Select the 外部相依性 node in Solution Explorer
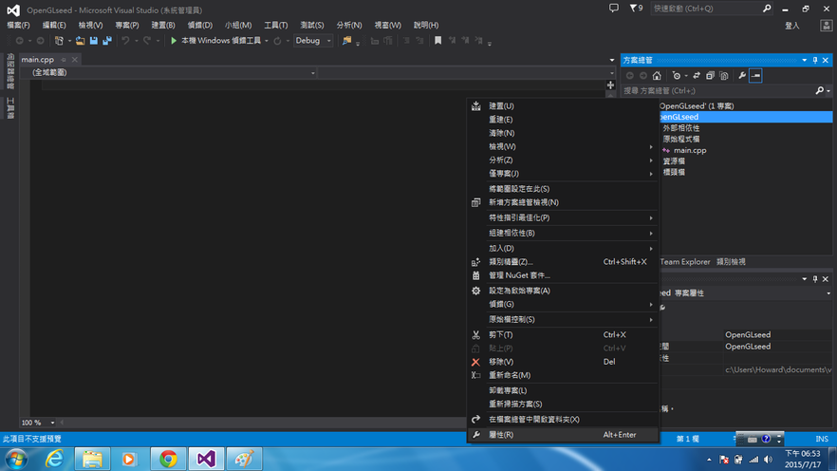837x471 pixels. pos(681,128)
